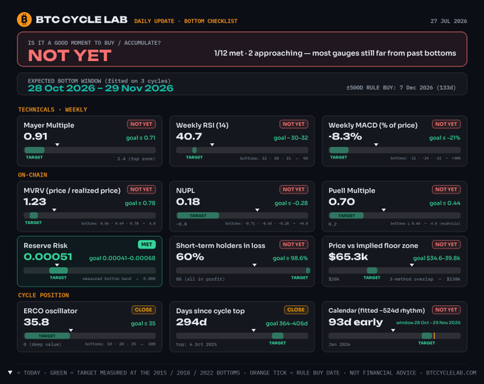Click the 27 JUL 2026 date

pyautogui.click(x=448, y=21)
